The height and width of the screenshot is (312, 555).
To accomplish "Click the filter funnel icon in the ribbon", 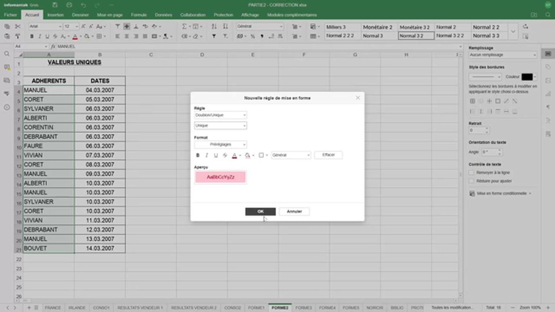I will pyautogui.click(x=214, y=36).
